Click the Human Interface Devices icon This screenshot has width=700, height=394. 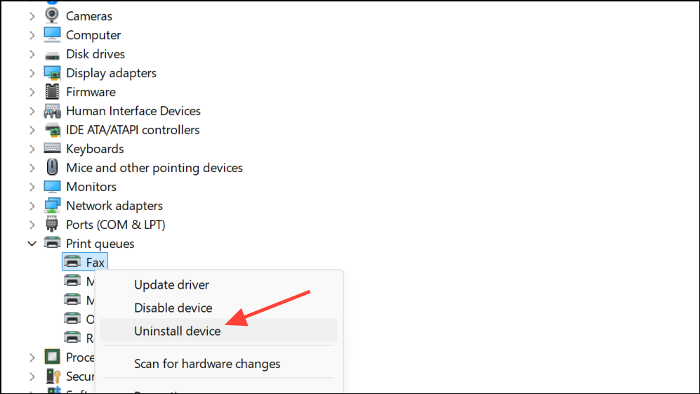[x=52, y=111]
